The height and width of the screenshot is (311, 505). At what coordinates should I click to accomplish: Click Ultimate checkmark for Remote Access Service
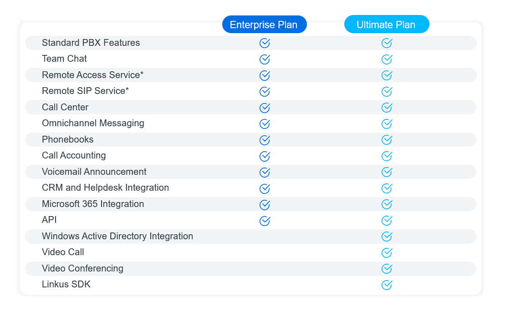tap(387, 75)
